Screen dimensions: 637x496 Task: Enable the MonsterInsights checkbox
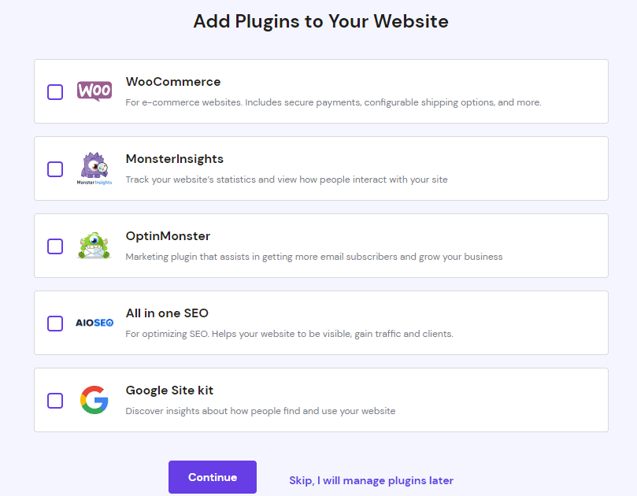55,169
